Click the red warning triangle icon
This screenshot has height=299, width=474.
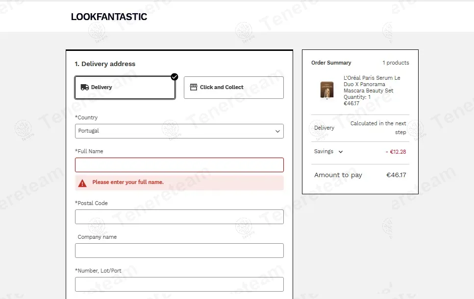click(x=82, y=183)
